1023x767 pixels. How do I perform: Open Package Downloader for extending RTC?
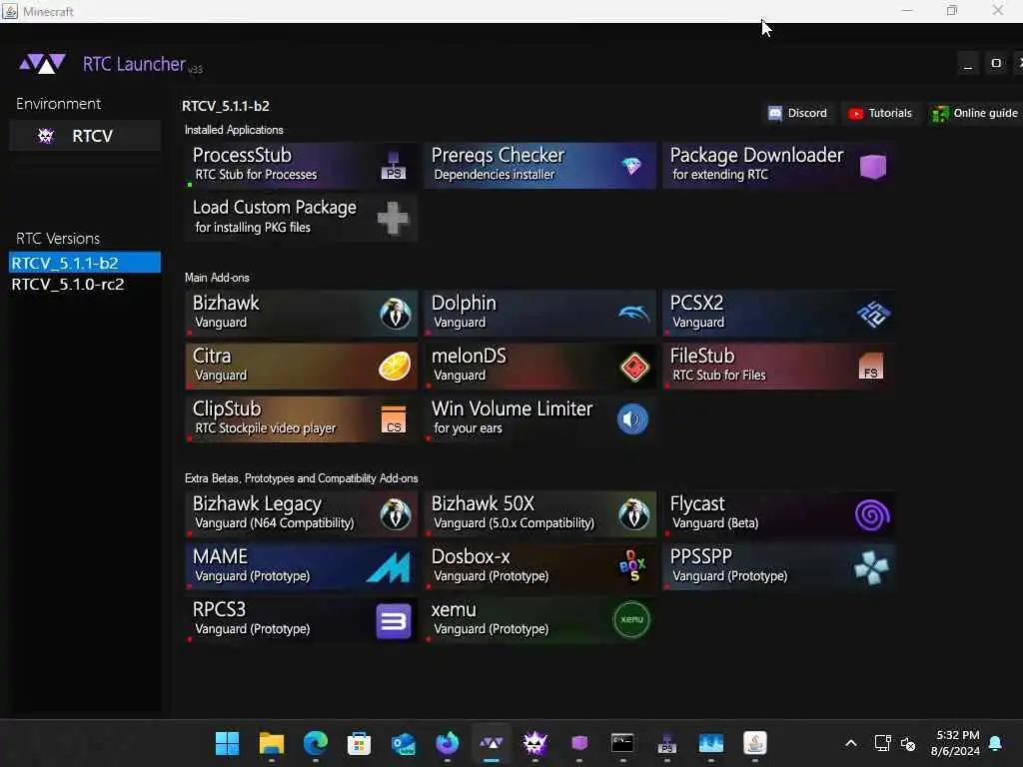(x=779, y=166)
